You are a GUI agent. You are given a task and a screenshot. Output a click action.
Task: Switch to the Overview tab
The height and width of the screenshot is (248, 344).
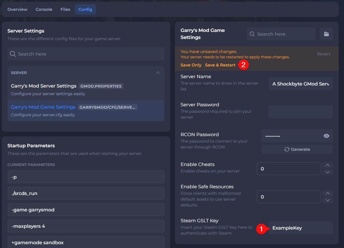point(18,9)
